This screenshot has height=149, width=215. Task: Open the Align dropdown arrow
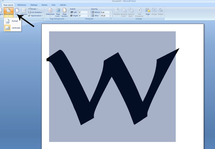click(148, 16)
